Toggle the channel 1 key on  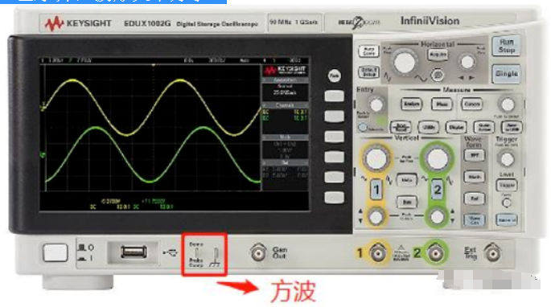coord(376,190)
